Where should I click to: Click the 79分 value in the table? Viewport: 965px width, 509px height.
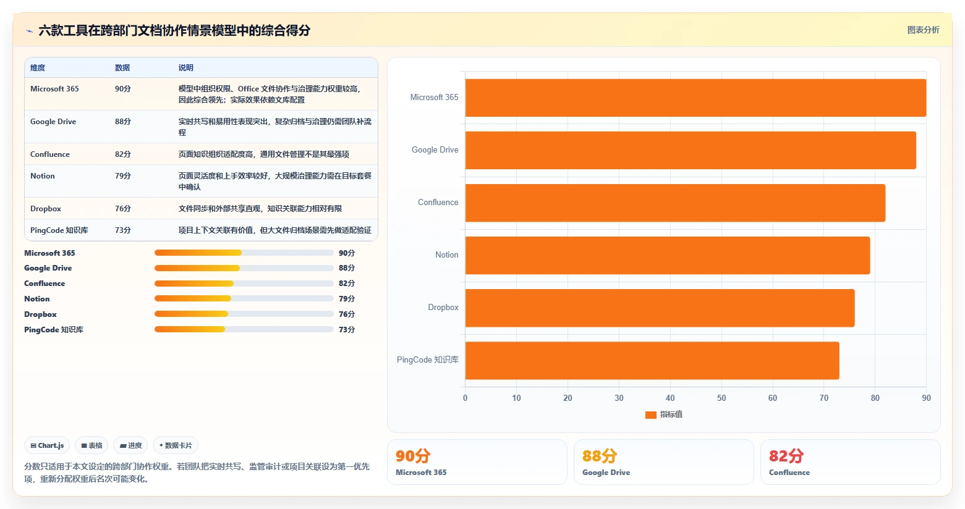click(x=123, y=176)
